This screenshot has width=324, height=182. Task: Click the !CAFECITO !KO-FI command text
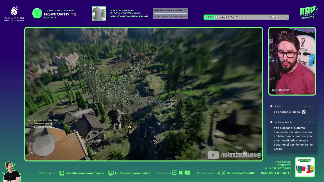click(x=276, y=173)
